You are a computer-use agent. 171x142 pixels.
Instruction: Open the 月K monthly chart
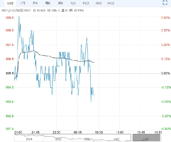coord(60,3)
